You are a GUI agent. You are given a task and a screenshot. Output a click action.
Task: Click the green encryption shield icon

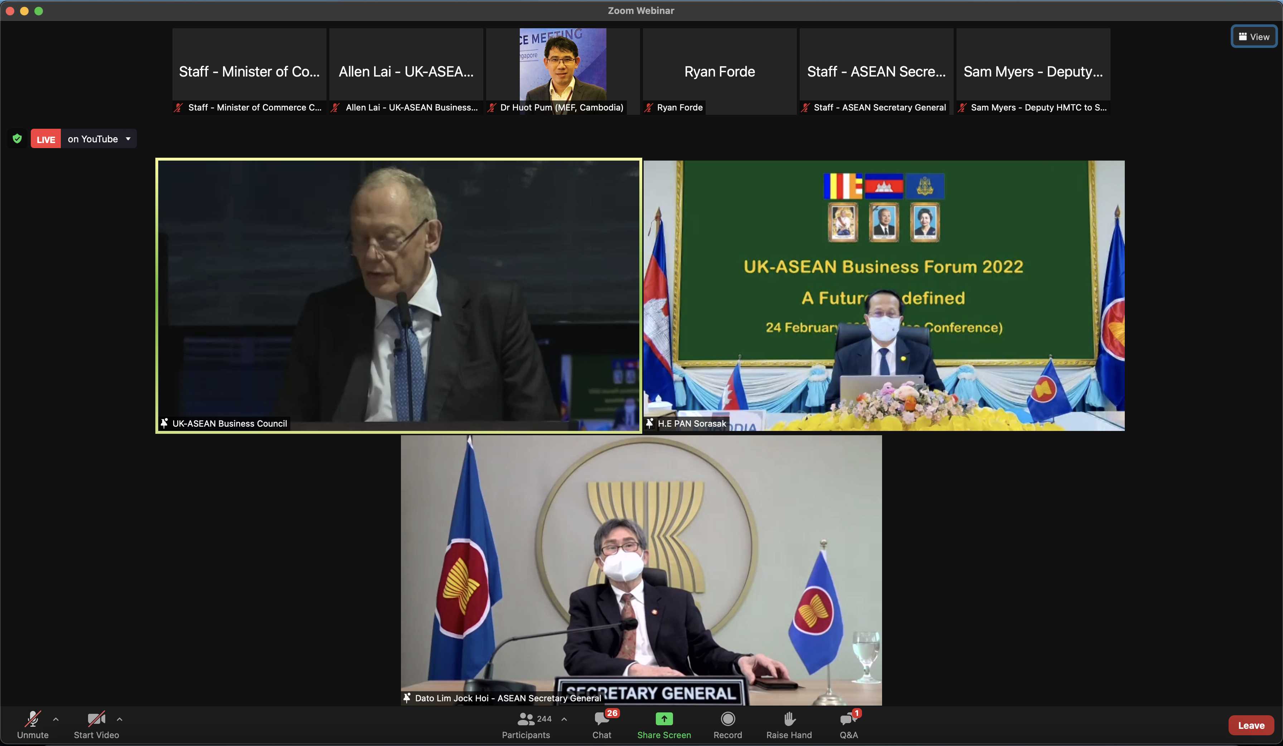pos(17,138)
